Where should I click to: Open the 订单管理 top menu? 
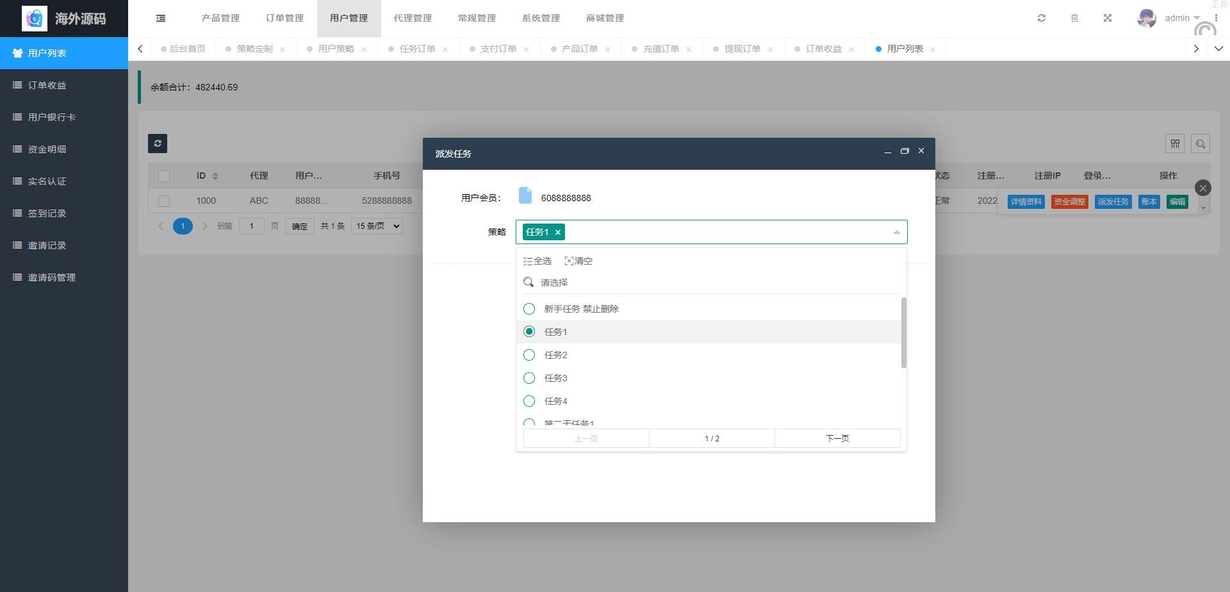point(284,19)
